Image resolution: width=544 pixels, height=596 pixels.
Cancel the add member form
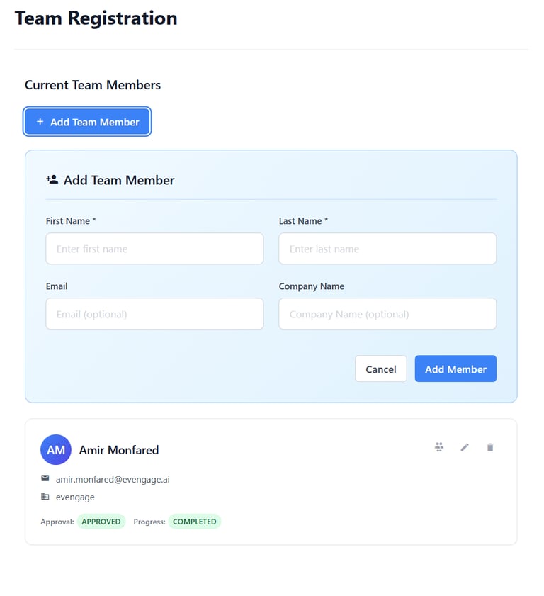(x=380, y=369)
